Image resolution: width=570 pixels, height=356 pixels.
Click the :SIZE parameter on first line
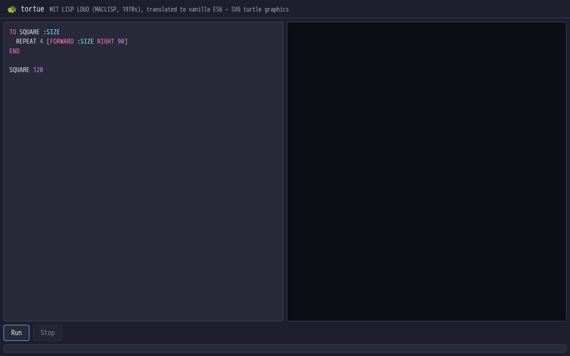pos(52,32)
